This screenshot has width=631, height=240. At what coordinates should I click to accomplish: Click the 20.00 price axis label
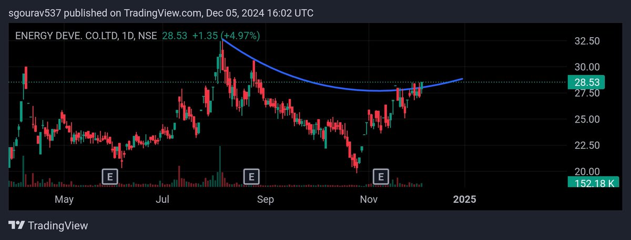click(587, 172)
